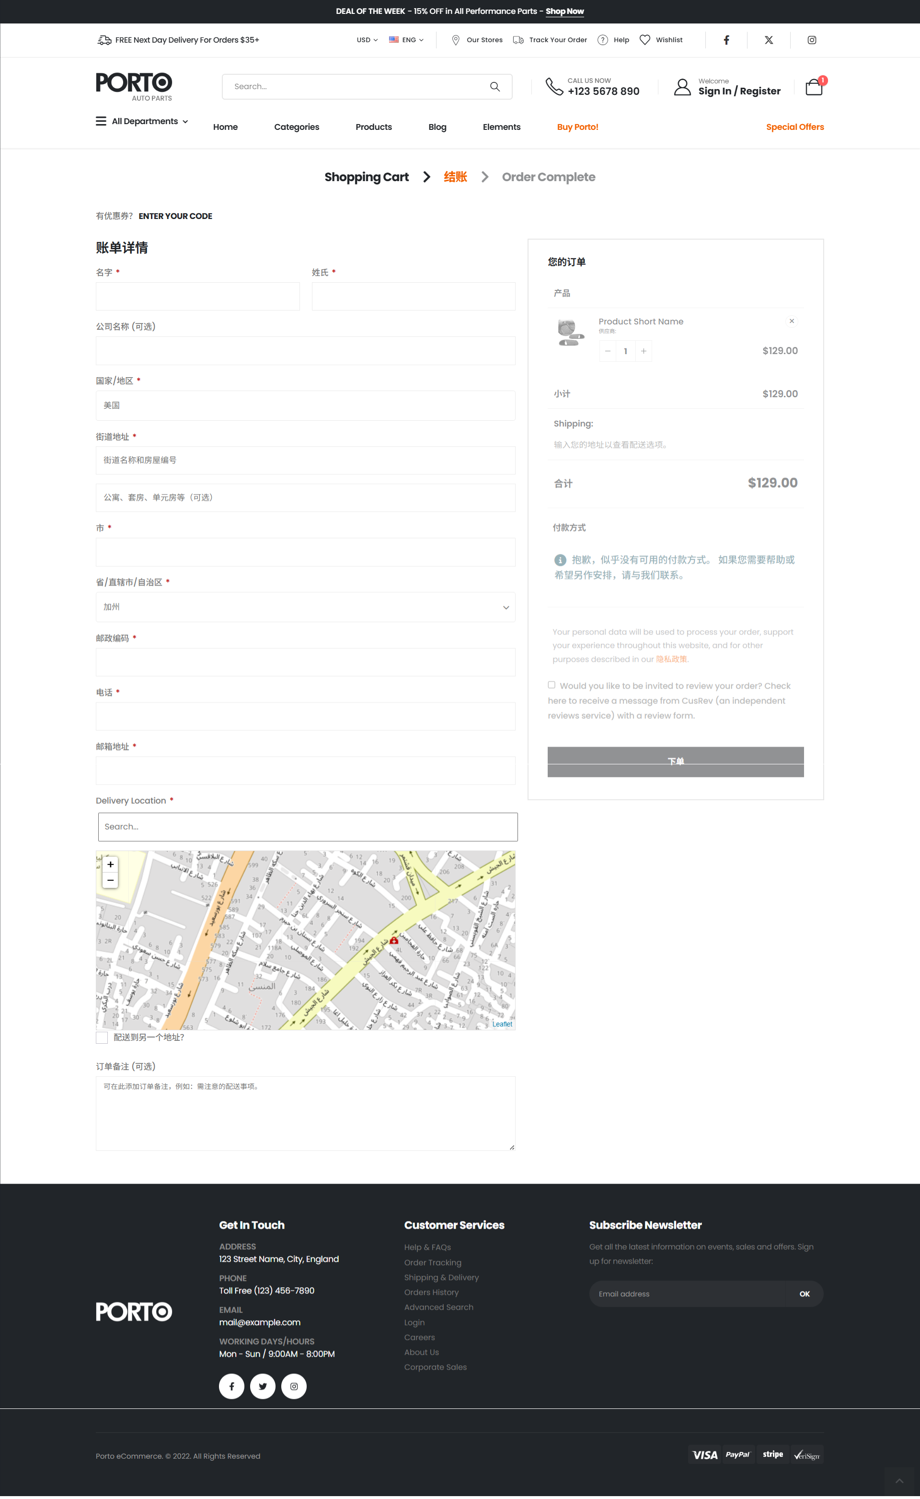Click the Delivery Location search field
Viewport: 920px width, 1499px height.
click(x=308, y=827)
